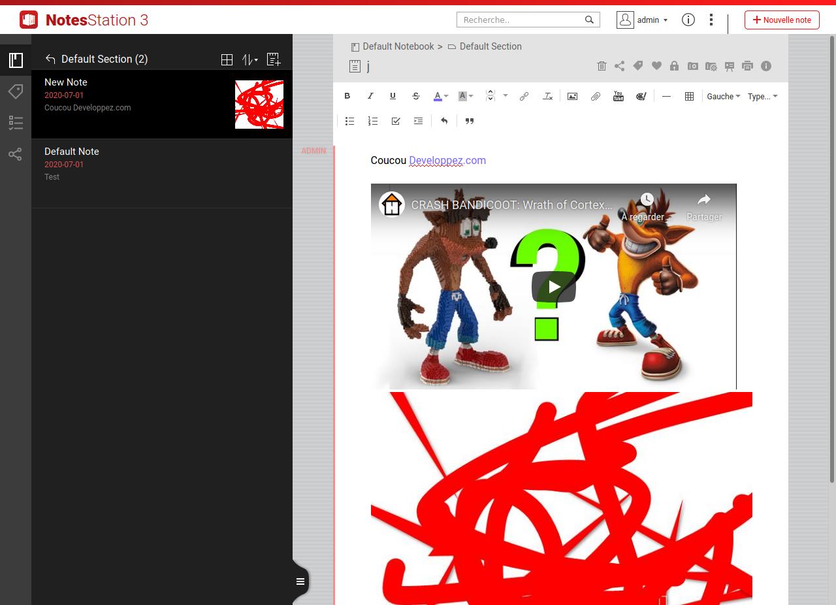This screenshot has height=605, width=836.
Task: Insert a table into the note
Action: click(689, 96)
